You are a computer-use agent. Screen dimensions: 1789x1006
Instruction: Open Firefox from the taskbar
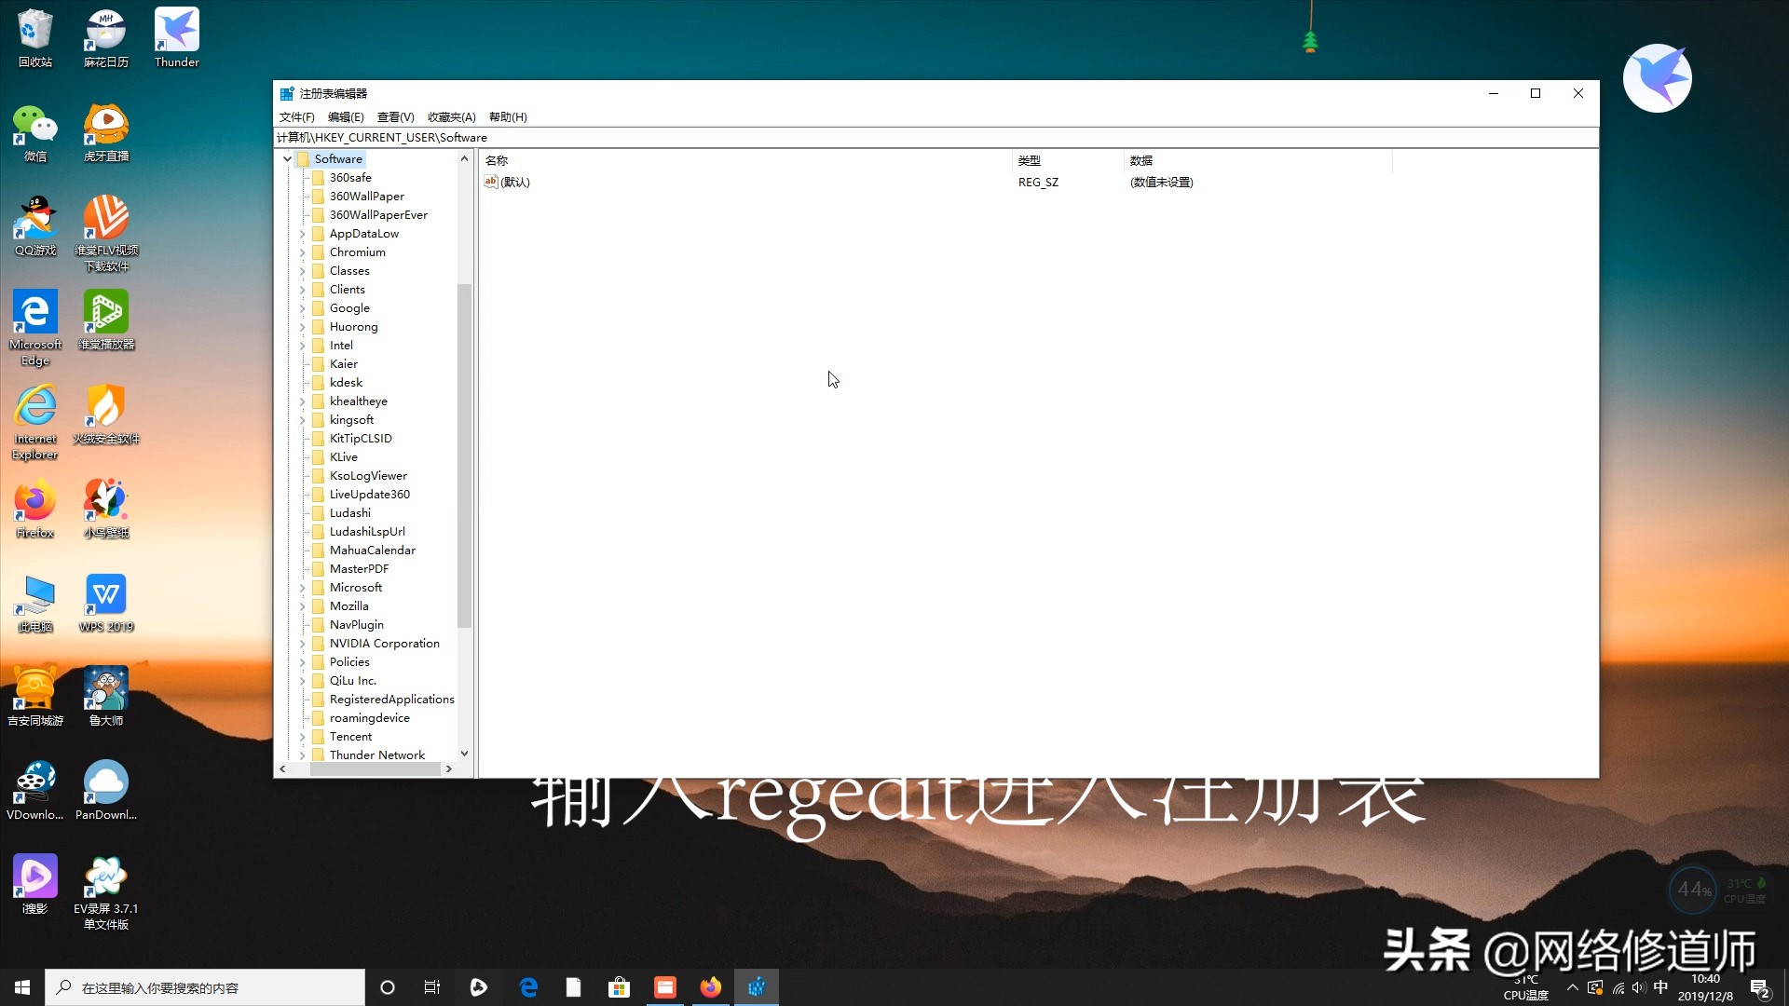click(711, 986)
